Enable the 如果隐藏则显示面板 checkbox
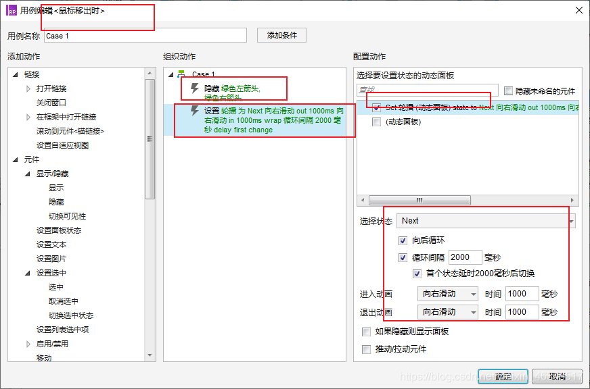Screen dimensions: 590x389 (366, 332)
